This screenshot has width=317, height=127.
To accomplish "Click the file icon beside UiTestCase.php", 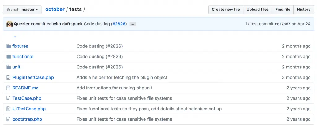I will (x=8, y=109).
